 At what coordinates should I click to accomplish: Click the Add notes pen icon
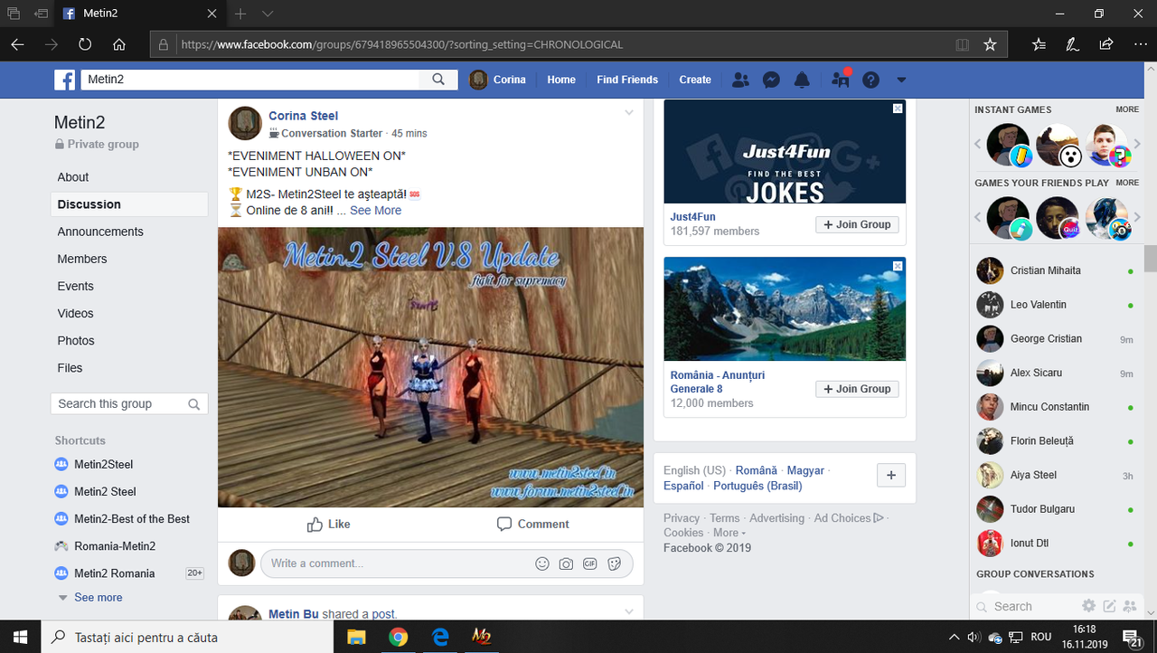pyautogui.click(x=1072, y=44)
